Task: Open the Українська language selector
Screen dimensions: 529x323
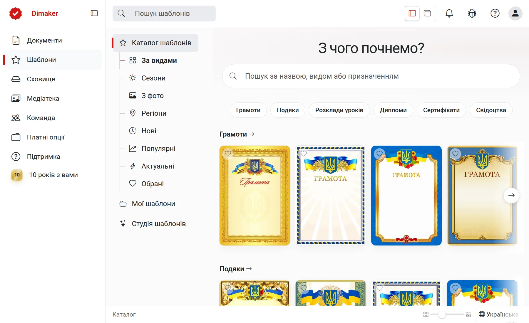Action: coord(498,314)
